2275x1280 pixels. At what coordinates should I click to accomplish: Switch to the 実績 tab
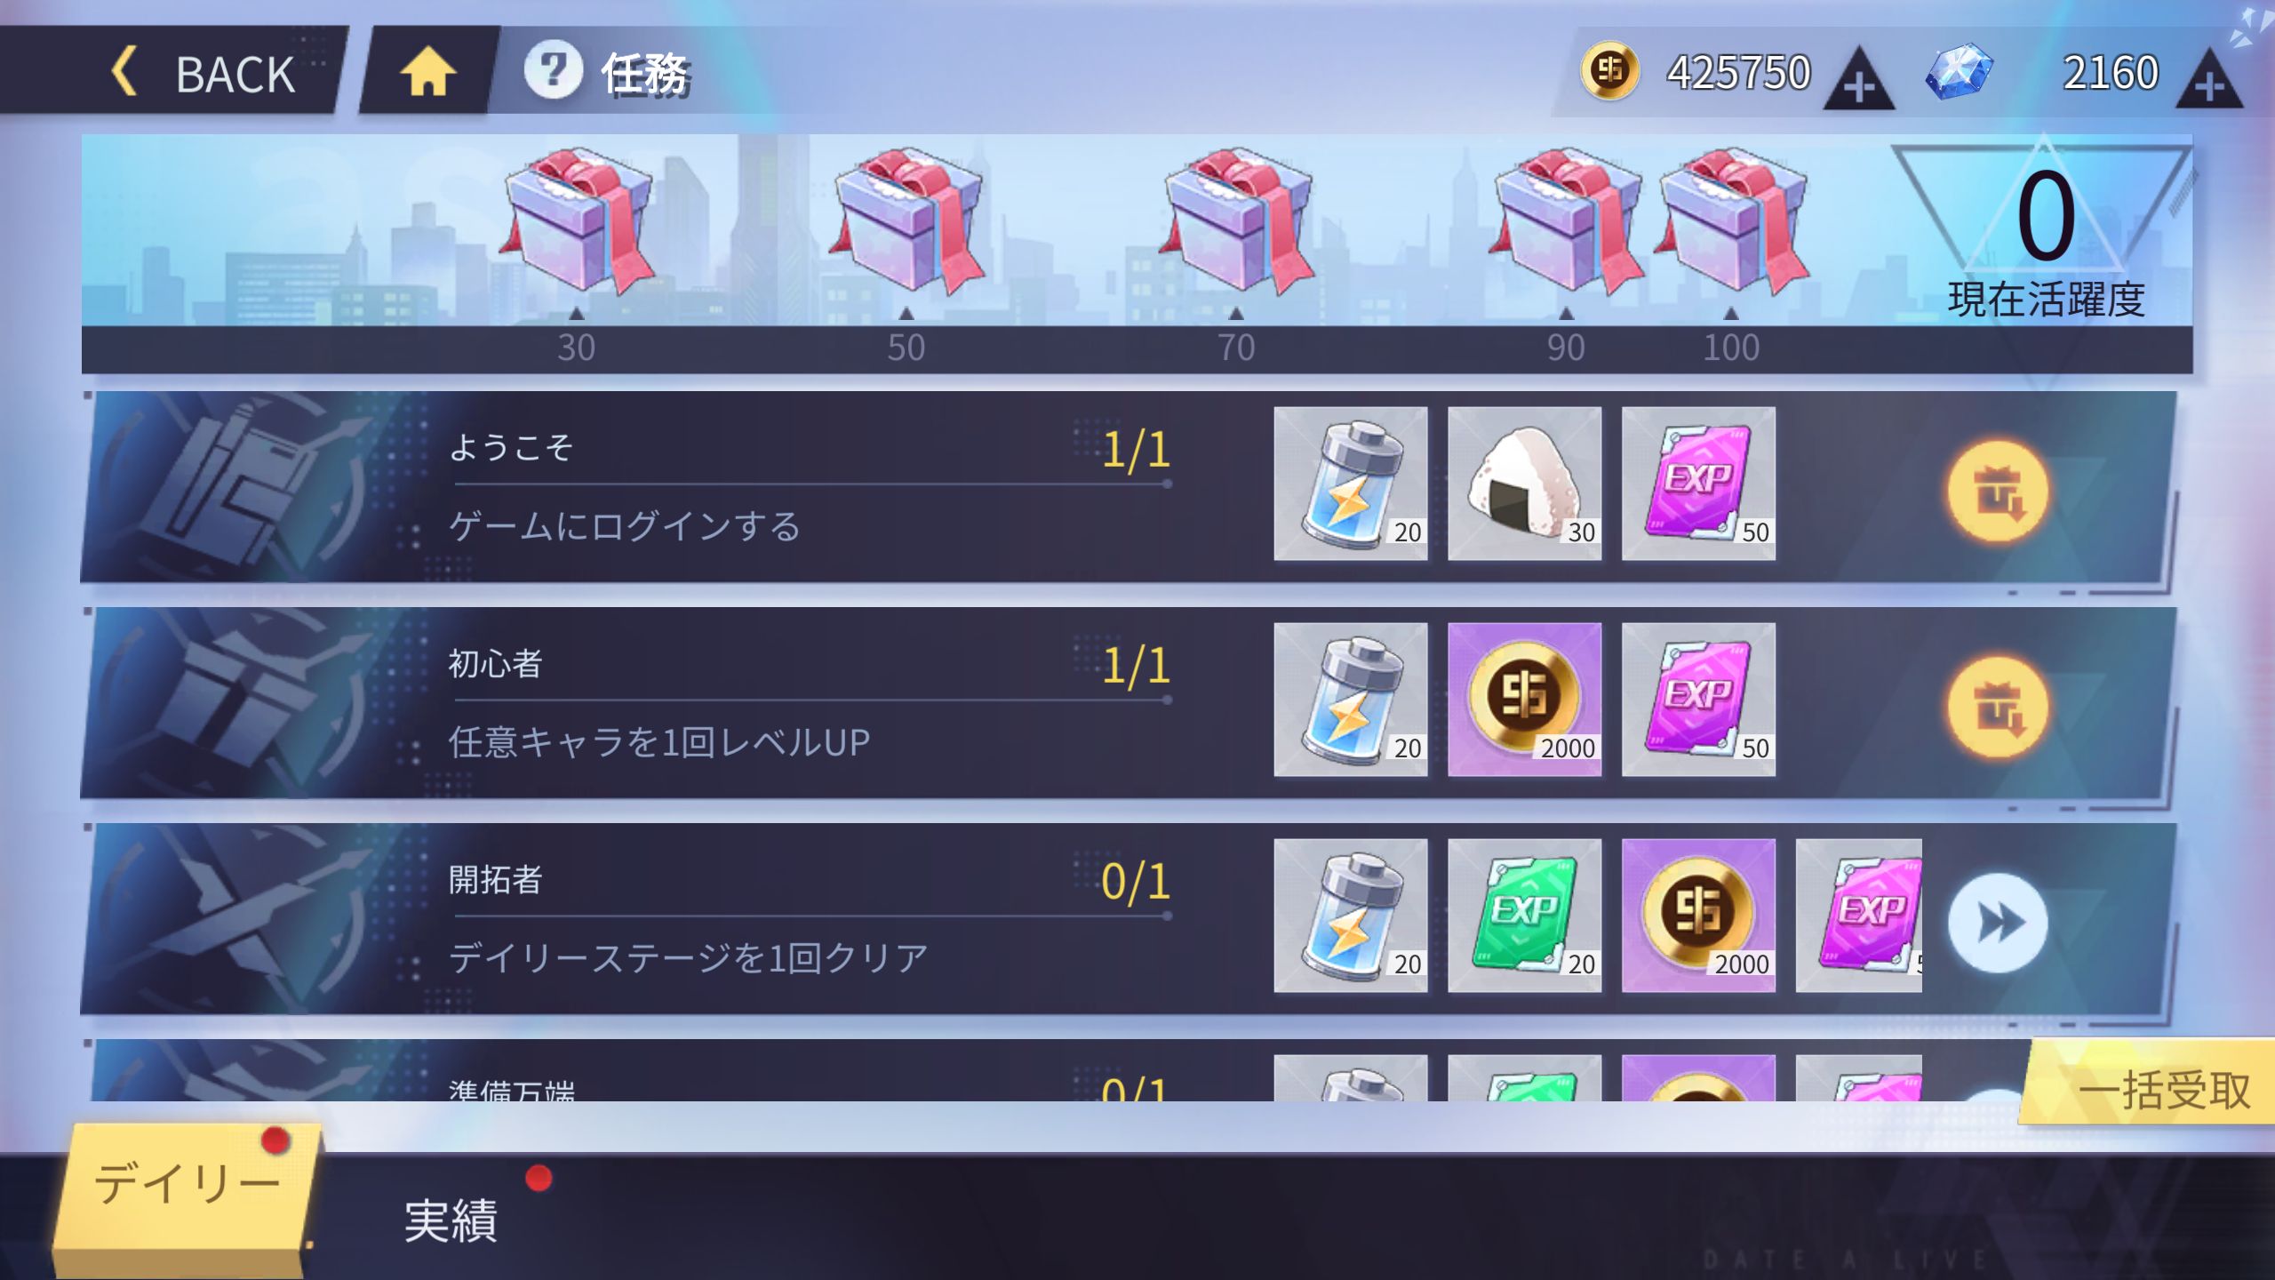[x=451, y=1220]
